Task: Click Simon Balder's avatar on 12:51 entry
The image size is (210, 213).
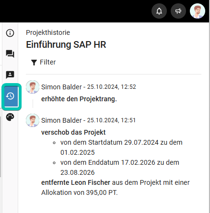Action: [x=33, y=120]
